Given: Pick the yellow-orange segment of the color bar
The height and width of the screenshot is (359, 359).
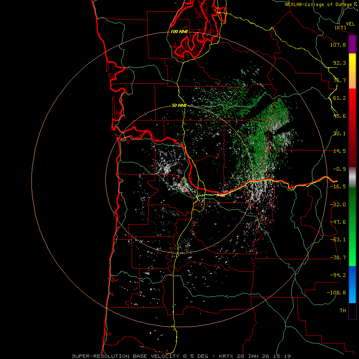Looking at the screenshot, I should point(352,71).
